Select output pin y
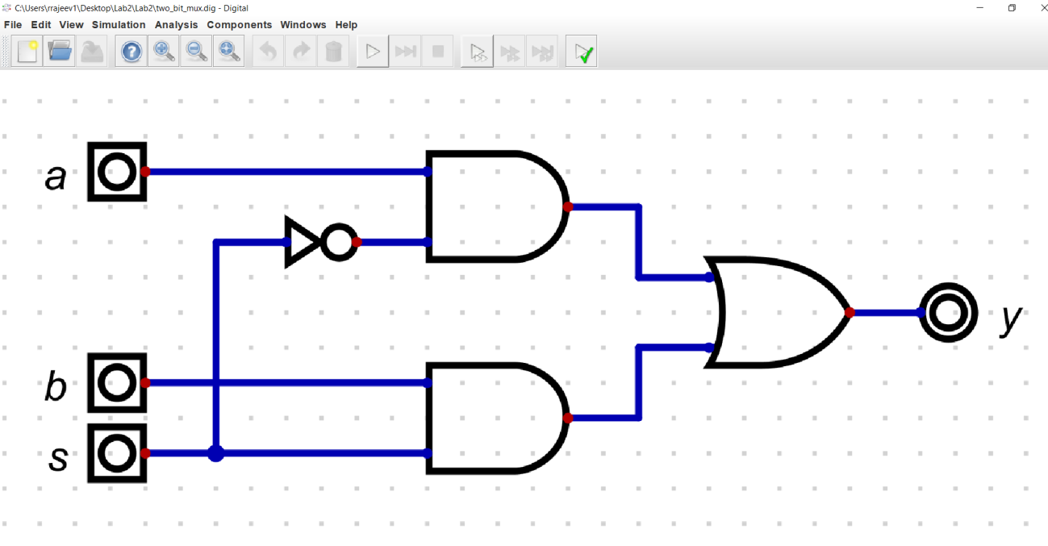The height and width of the screenshot is (546, 1048). (x=950, y=313)
